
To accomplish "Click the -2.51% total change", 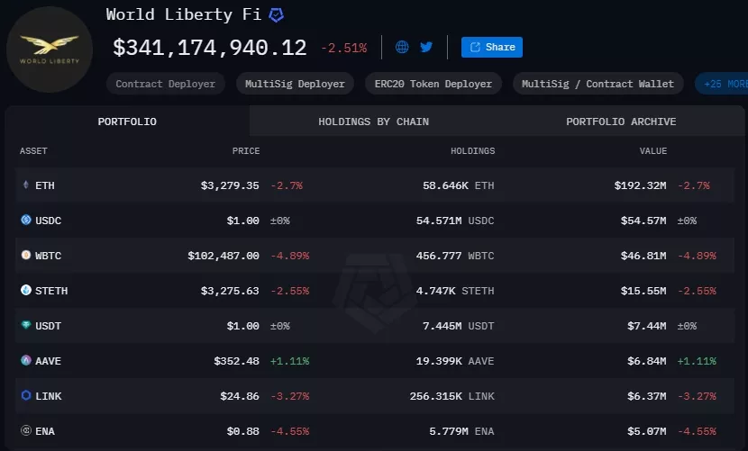I will tap(344, 48).
